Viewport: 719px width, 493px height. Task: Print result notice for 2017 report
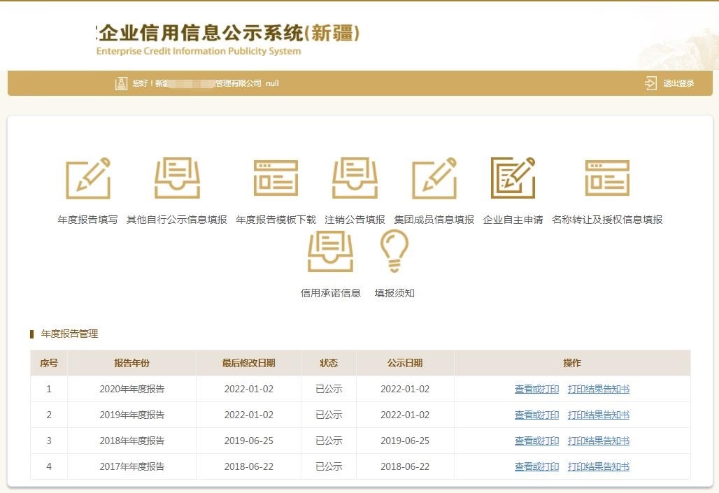pyautogui.click(x=599, y=467)
